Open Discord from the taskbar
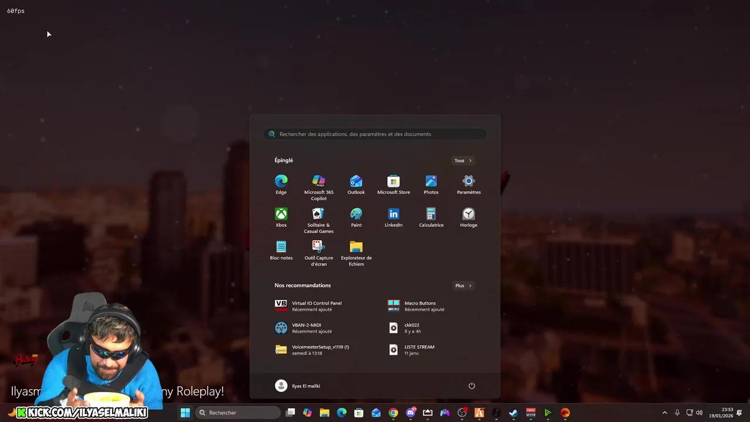Viewport: 750px width, 422px height. pyautogui.click(x=411, y=413)
